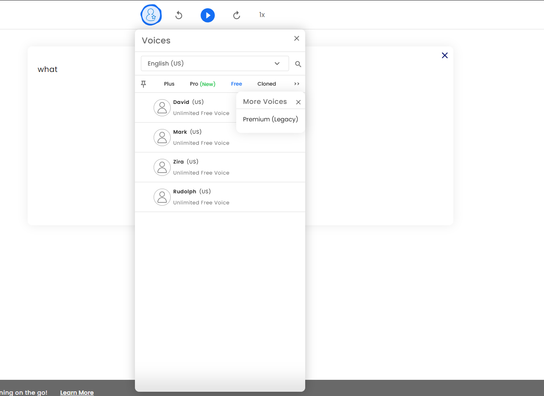Start playback with the blue play button
The image size is (544, 396).
pyautogui.click(x=208, y=15)
